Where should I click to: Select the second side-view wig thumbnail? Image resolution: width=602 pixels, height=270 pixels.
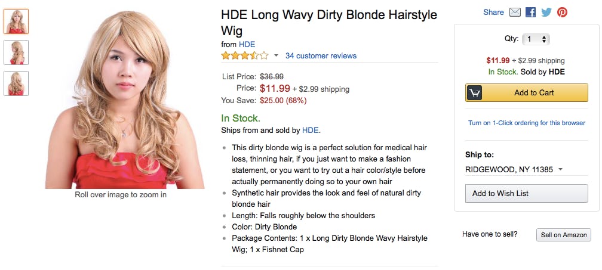coord(16,52)
